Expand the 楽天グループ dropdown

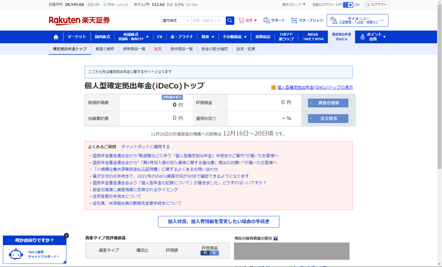tap(294, 5)
